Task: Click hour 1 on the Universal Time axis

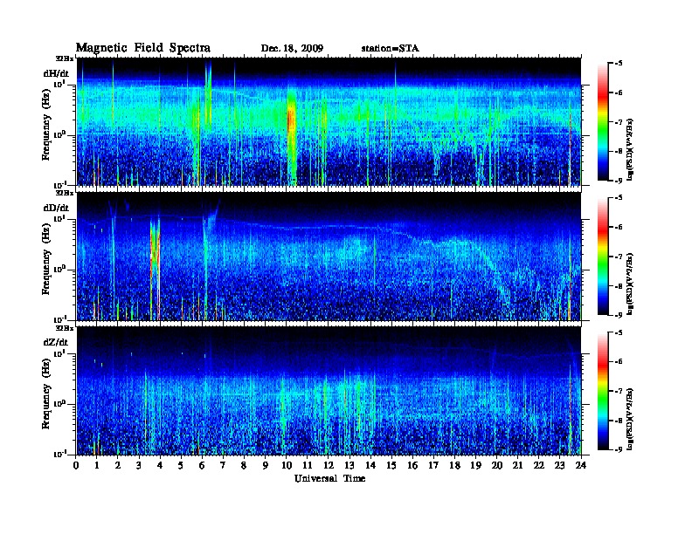Action: pos(97,465)
